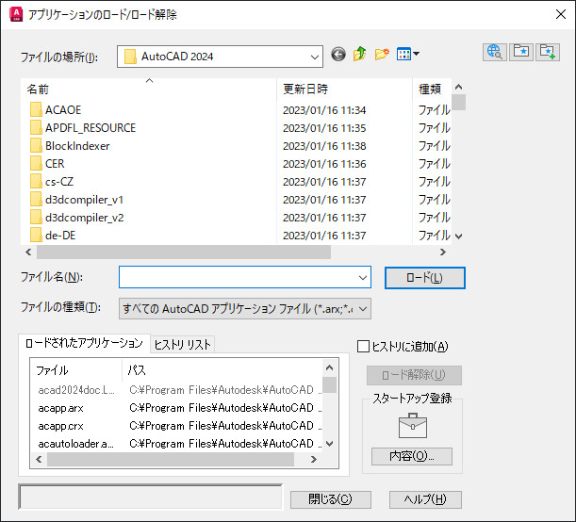Click the 閉じる(C) button
This screenshot has height=522, width=576.
point(331,499)
